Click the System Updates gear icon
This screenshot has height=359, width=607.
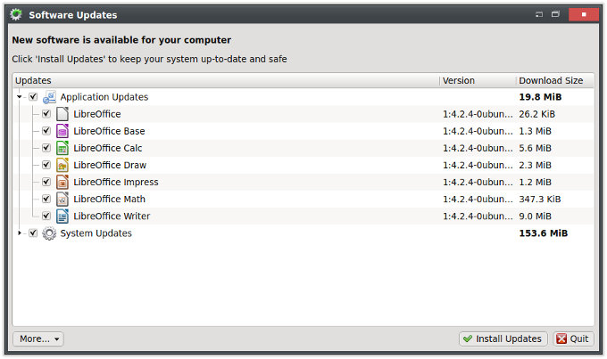tap(49, 233)
